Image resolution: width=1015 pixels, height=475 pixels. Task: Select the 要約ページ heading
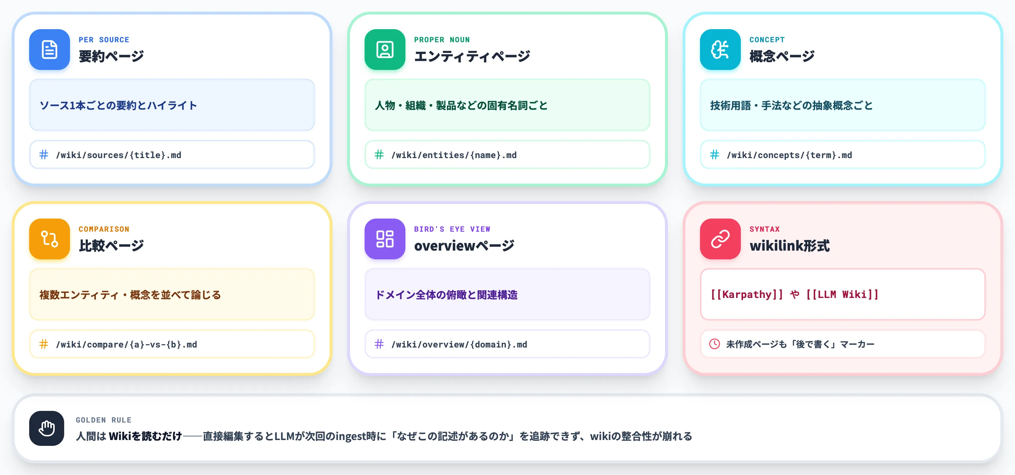(x=111, y=56)
